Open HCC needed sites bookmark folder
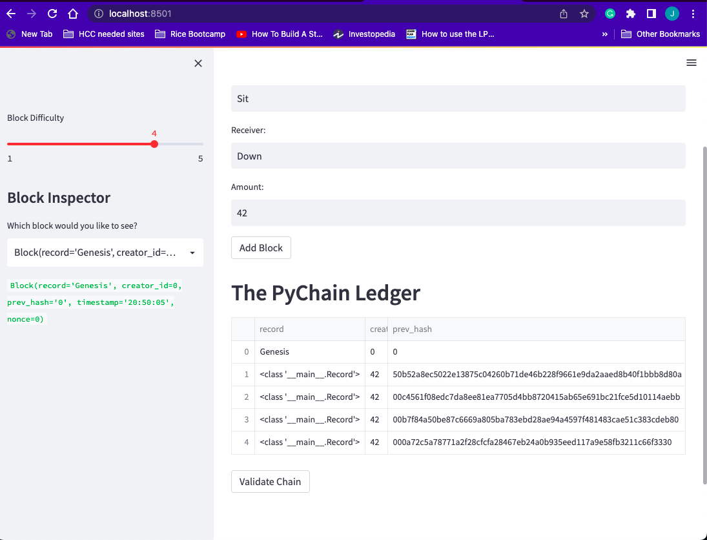 (104, 34)
